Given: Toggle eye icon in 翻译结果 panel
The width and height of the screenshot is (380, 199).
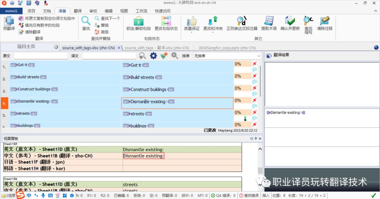Looking at the screenshot, I should point(268,56).
